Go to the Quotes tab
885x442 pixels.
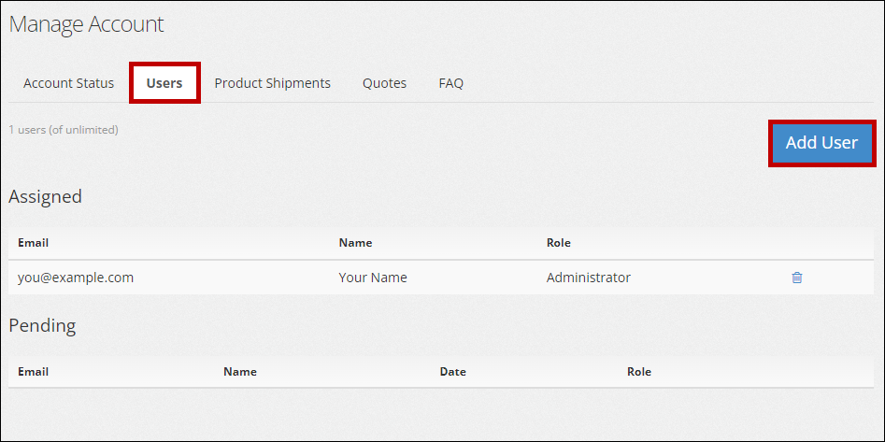point(384,83)
